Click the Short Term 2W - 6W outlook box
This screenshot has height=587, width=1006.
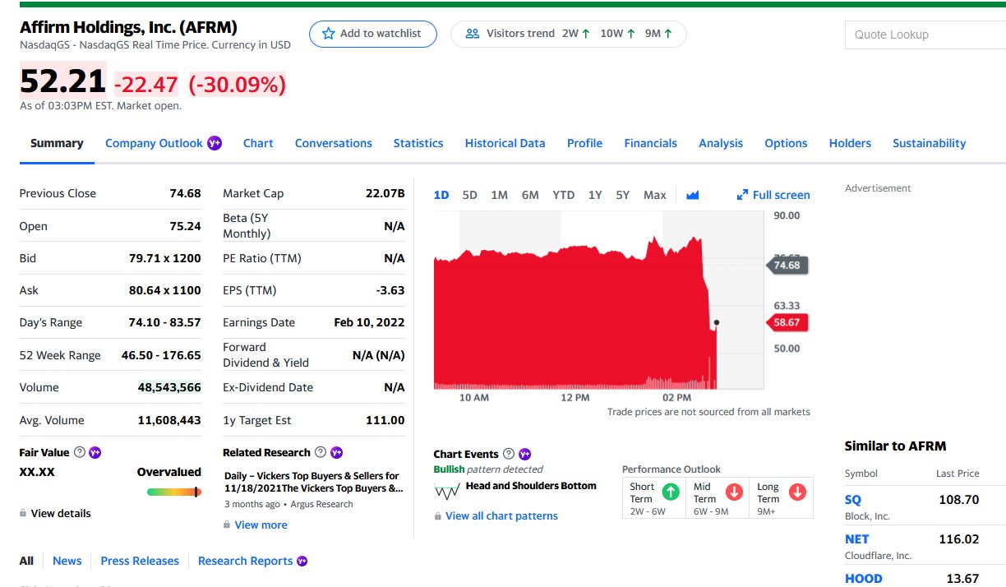654,498
